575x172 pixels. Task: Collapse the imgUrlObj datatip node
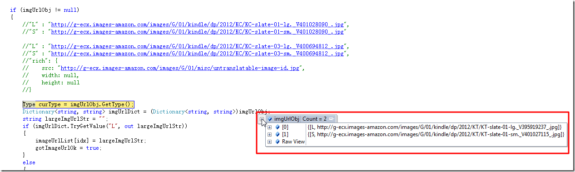point(262,119)
